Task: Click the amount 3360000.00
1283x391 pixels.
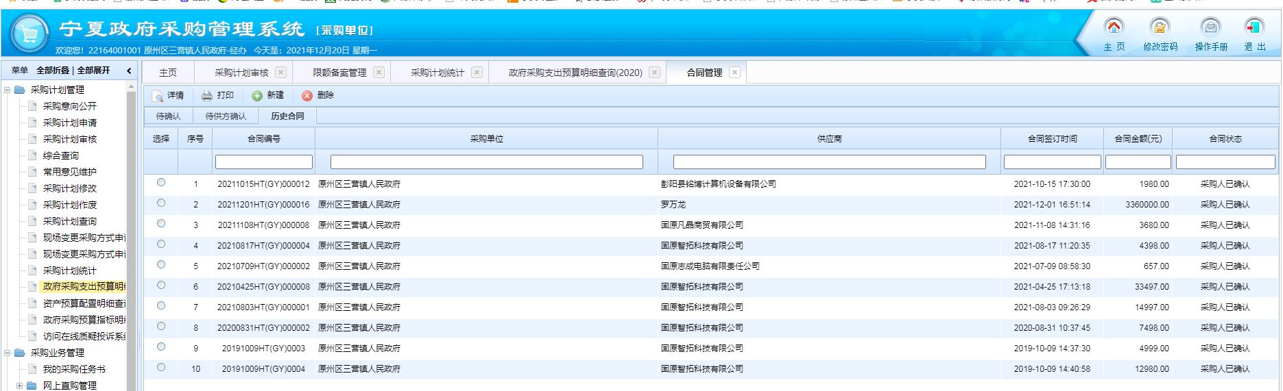Action: 1147,205
